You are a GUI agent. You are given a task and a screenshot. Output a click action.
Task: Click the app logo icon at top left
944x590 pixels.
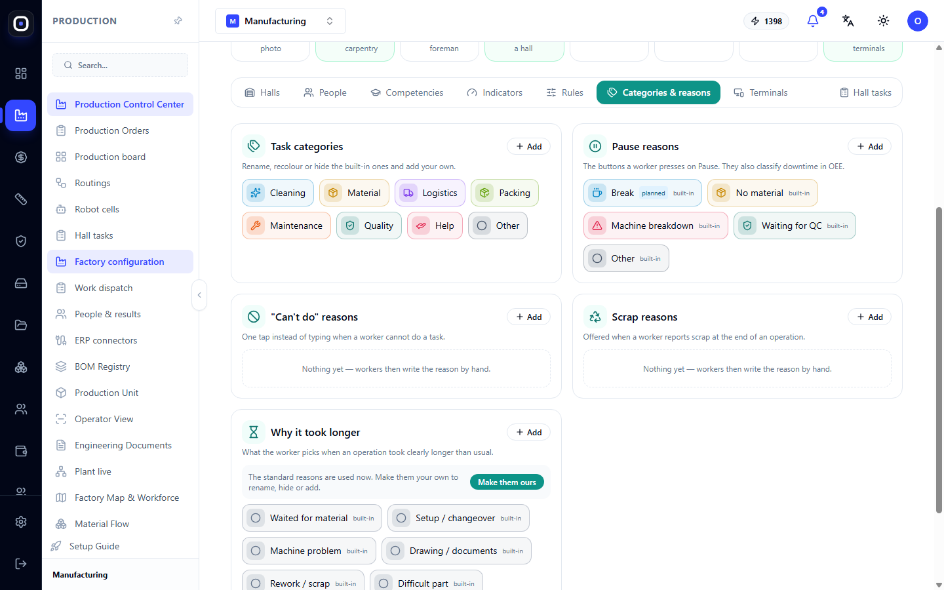pos(21,24)
